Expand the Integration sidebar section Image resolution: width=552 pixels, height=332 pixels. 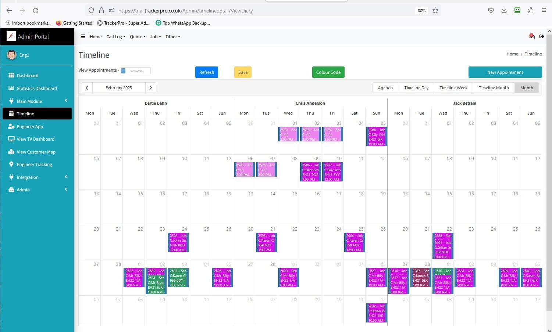[x=37, y=177]
